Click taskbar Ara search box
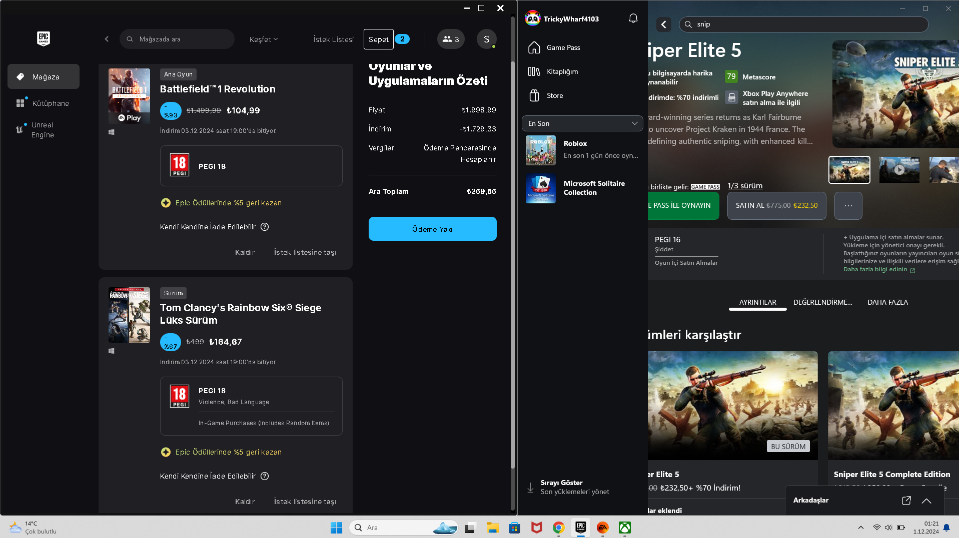The image size is (959, 538). [403, 527]
